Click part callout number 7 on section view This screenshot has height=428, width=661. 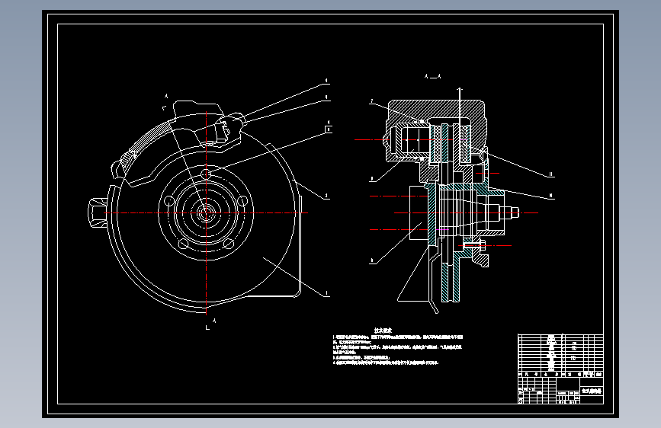pos(371,101)
